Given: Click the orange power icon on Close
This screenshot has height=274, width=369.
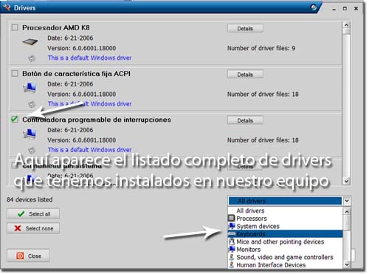Looking at the screenshot, I should pos(20,256).
